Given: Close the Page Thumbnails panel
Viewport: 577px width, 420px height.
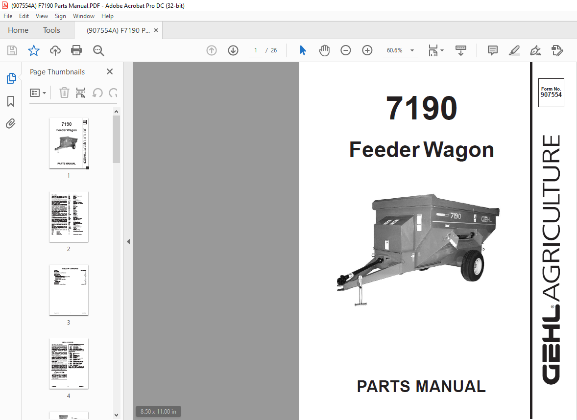Looking at the screenshot, I should point(109,72).
